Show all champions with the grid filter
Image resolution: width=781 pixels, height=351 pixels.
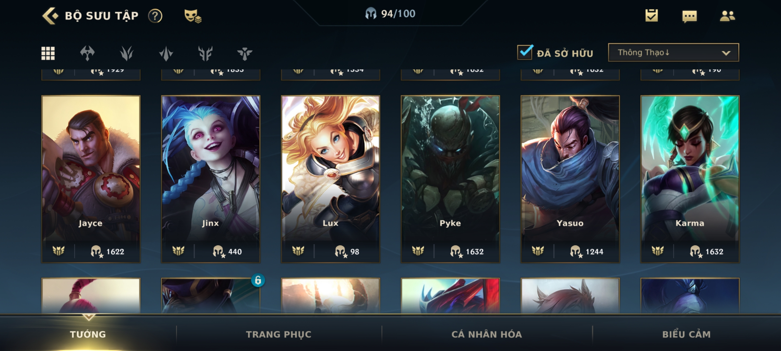click(x=48, y=53)
